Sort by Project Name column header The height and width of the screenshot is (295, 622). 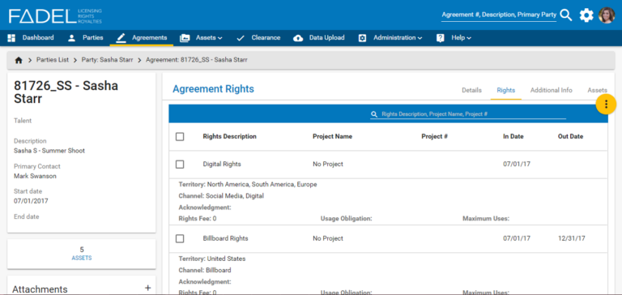click(x=332, y=137)
